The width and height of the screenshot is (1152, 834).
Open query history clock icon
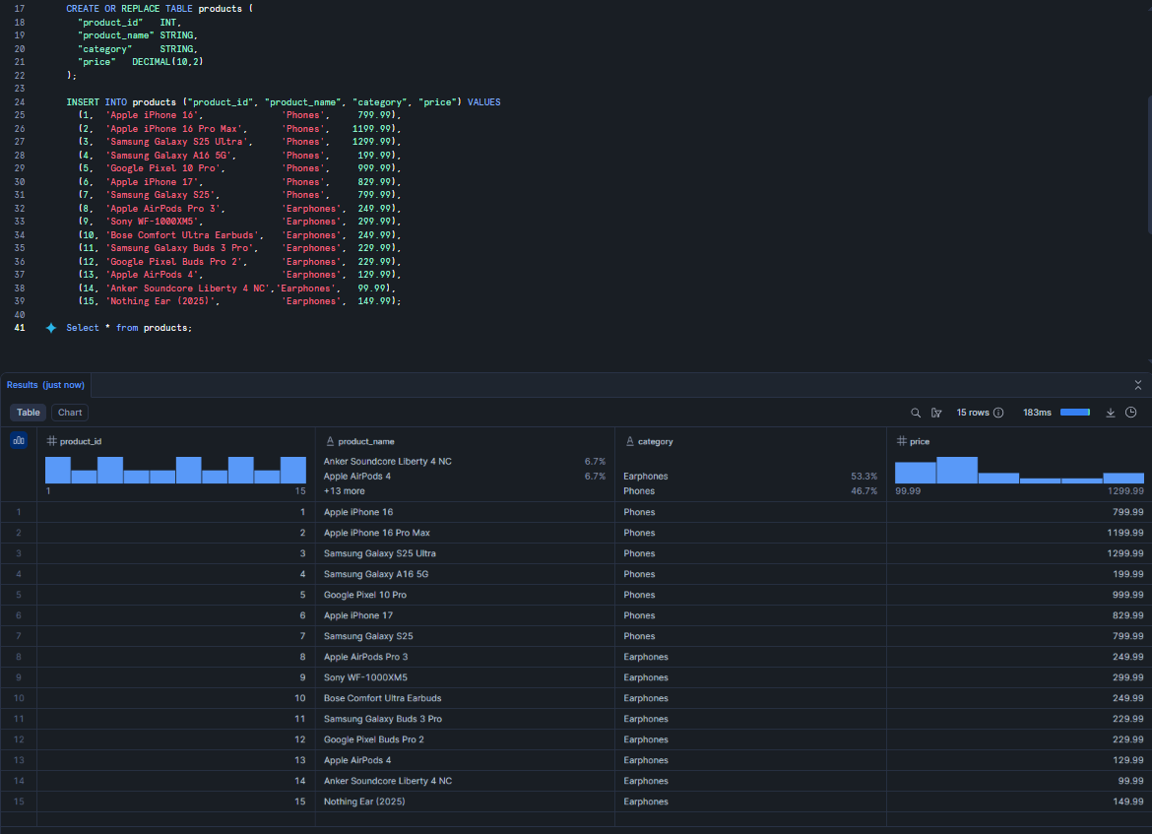pyautogui.click(x=1131, y=413)
